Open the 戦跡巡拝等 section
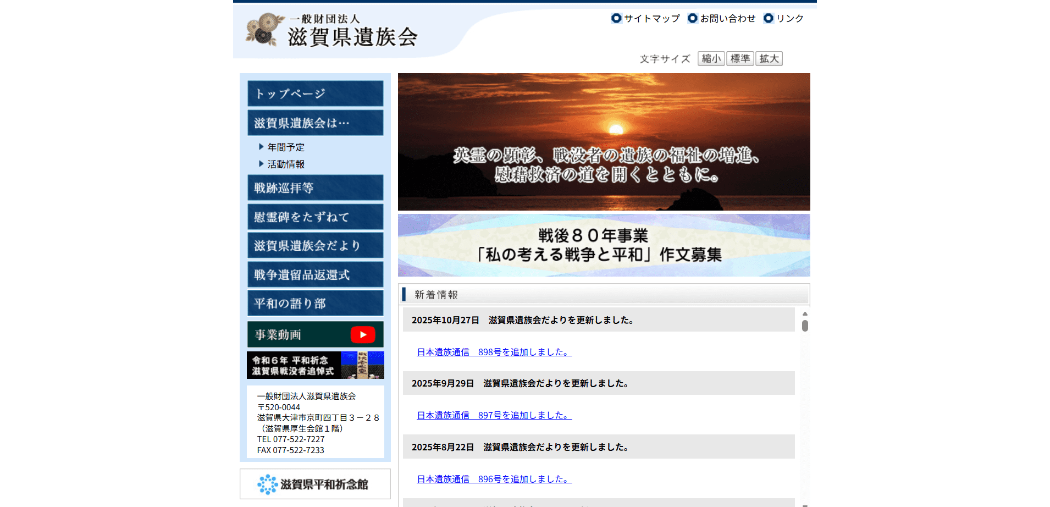 pos(315,188)
